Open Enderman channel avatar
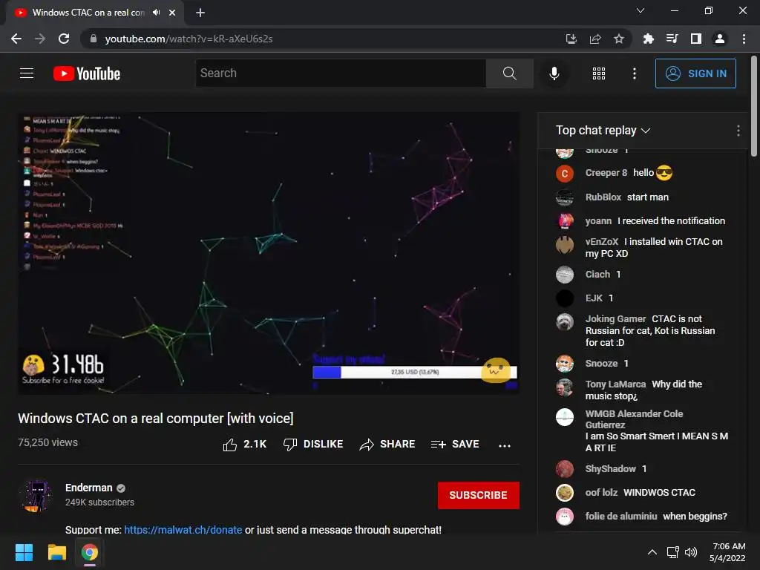 (x=36, y=495)
